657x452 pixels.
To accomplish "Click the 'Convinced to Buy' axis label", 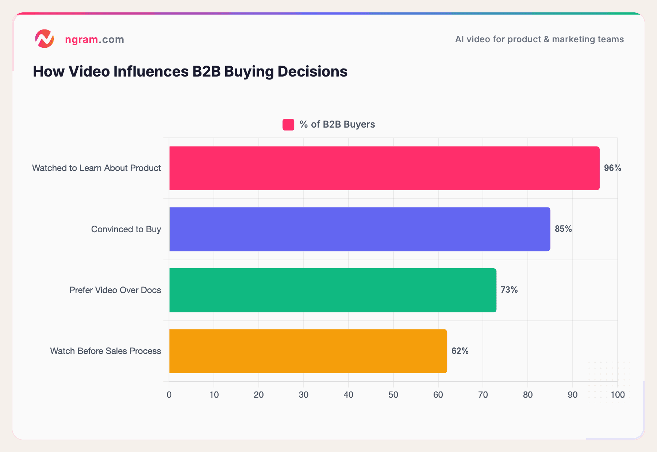I will point(126,229).
